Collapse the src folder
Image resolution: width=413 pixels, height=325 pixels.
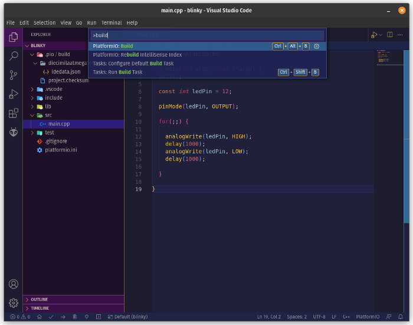coord(48,115)
